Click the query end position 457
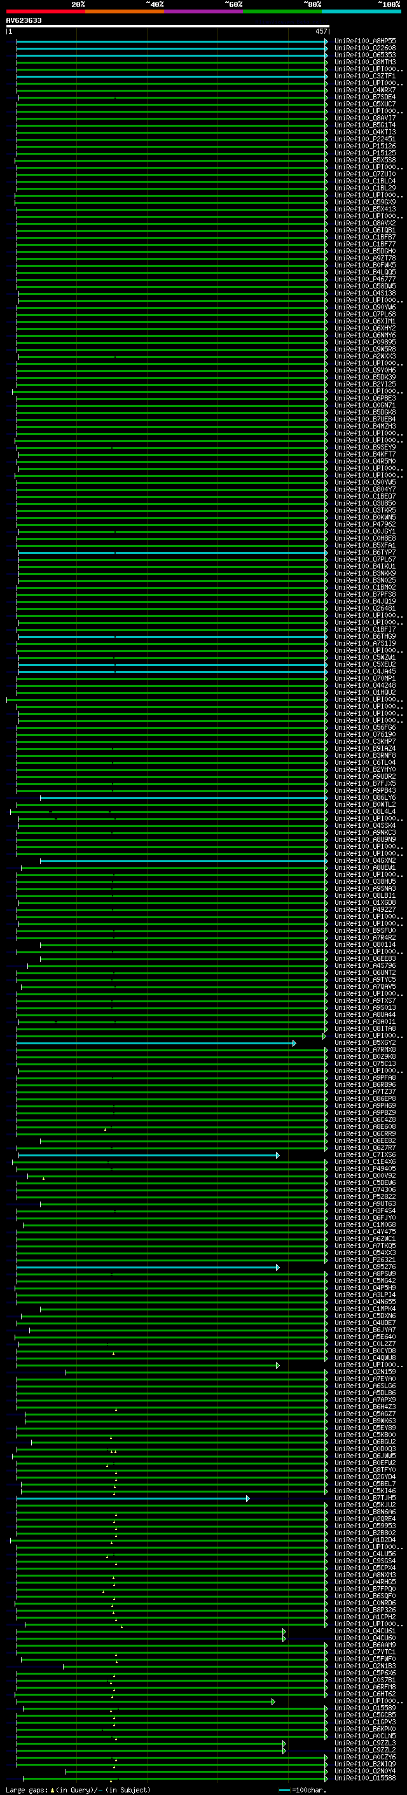The width and height of the screenshot is (407, 1795). (x=321, y=31)
